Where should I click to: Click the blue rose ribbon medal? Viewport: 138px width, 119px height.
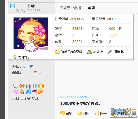[28, 89]
